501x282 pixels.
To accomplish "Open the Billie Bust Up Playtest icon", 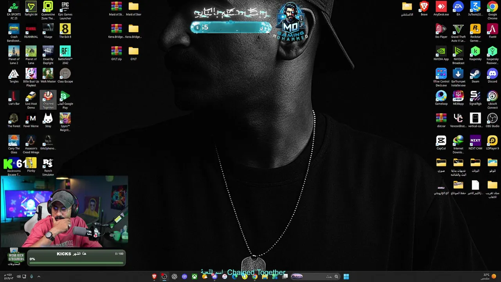I will (31, 78).
